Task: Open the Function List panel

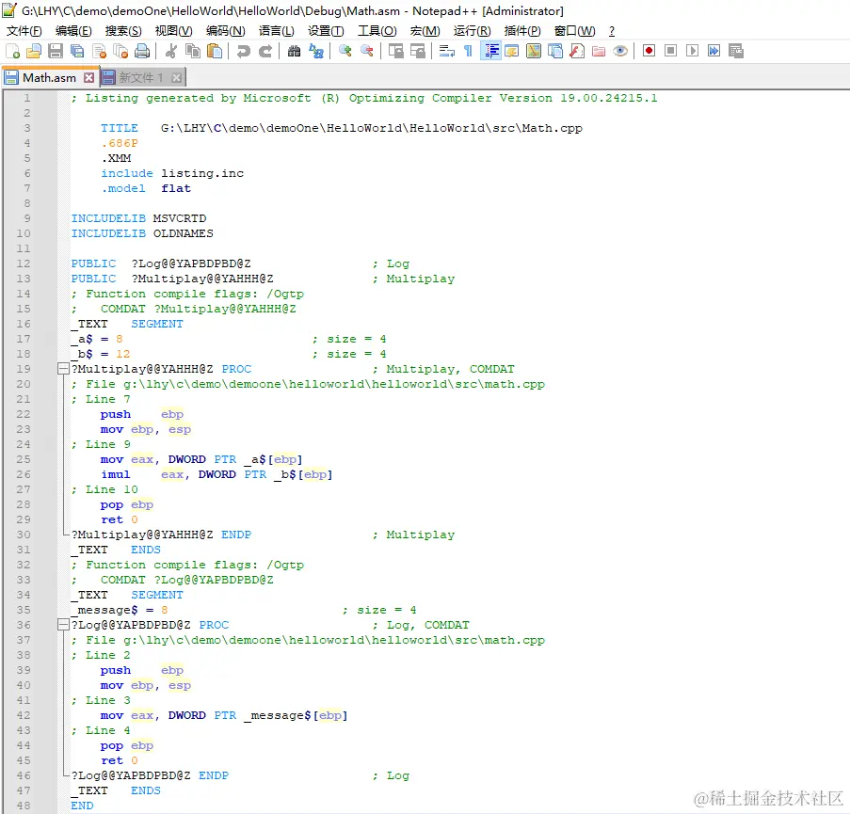Action: click(x=577, y=51)
